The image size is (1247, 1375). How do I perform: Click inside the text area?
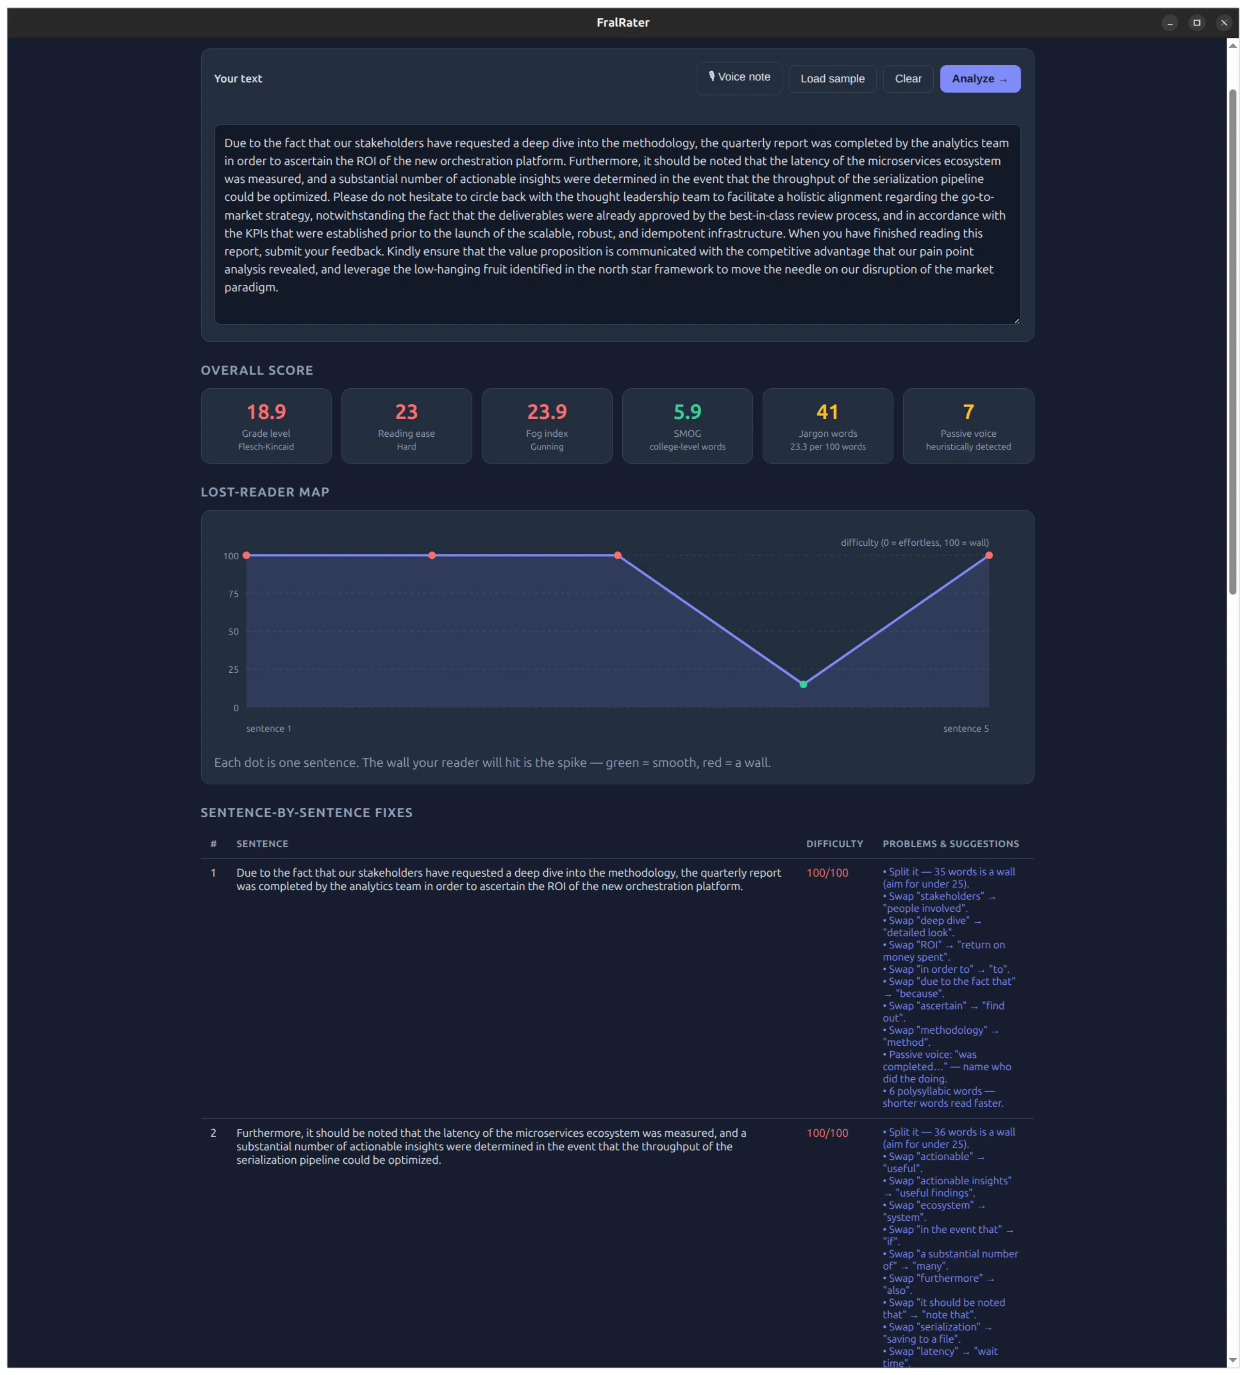pos(617,224)
